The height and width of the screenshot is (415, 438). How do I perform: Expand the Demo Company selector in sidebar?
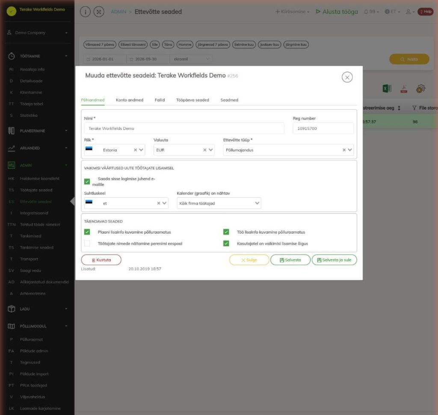click(38, 32)
